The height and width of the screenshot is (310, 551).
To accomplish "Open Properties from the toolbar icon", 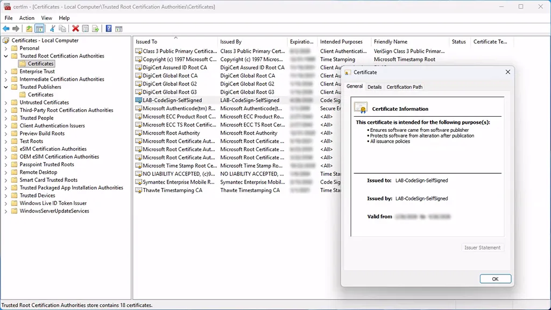I will coord(86,29).
